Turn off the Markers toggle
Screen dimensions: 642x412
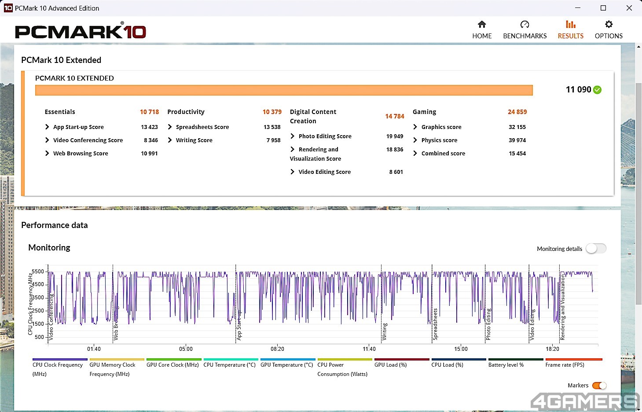(x=599, y=386)
